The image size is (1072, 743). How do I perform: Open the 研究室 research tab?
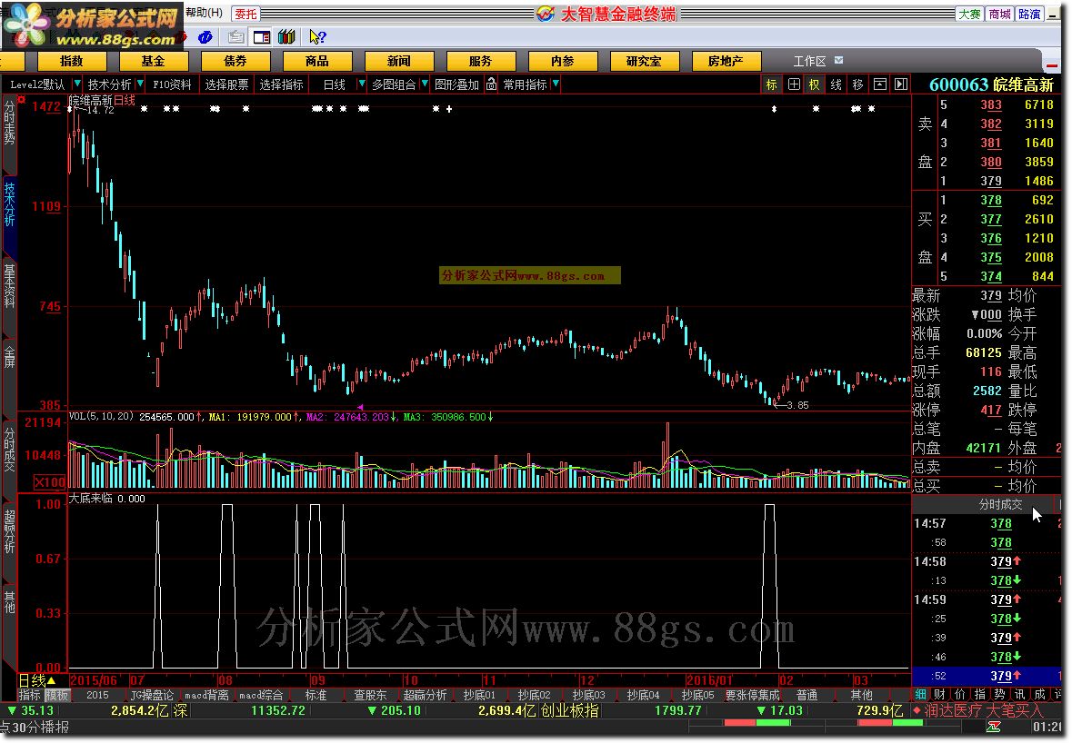pos(644,61)
